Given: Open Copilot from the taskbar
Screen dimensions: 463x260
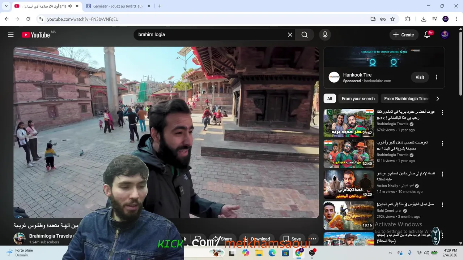Looking at the screenshot, I should coord(246,253).
